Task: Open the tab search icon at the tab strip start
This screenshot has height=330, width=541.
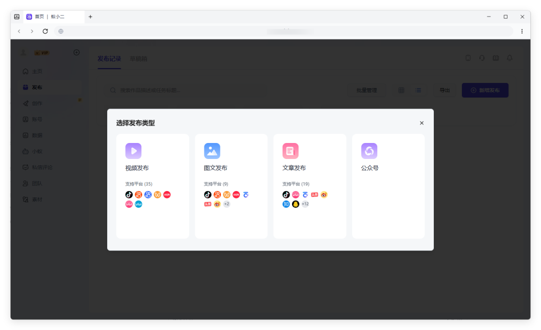Action: tap(17, 16)
